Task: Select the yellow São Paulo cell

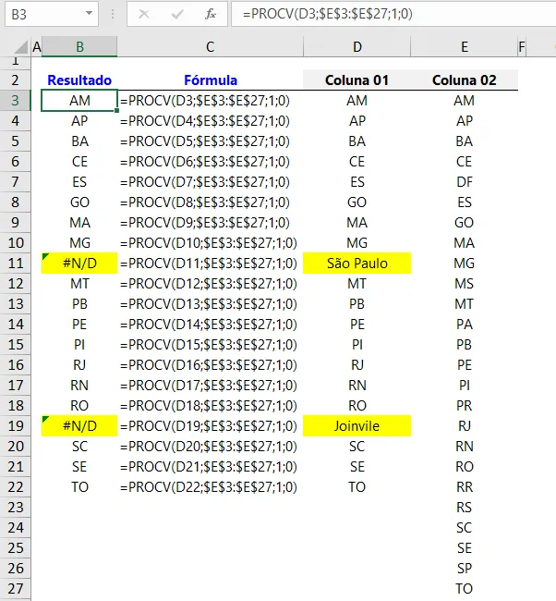Action: 357,264
